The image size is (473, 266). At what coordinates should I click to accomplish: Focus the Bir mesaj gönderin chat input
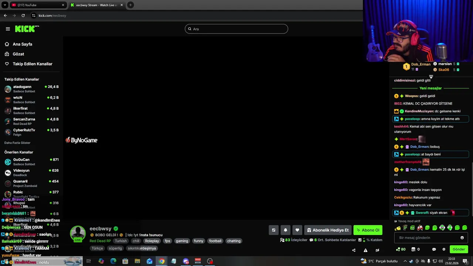pos(431,238)
